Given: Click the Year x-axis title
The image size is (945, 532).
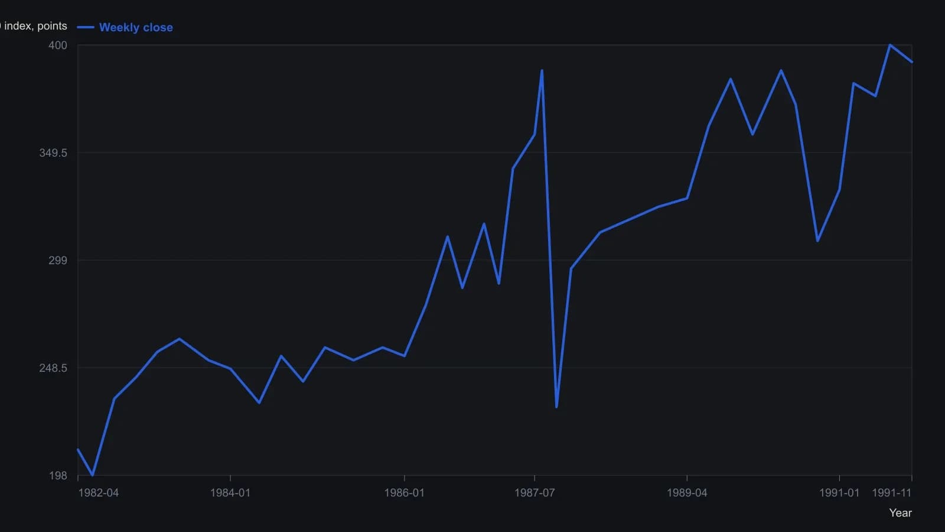Looking at the screenshot, I should tap(901, 513).
